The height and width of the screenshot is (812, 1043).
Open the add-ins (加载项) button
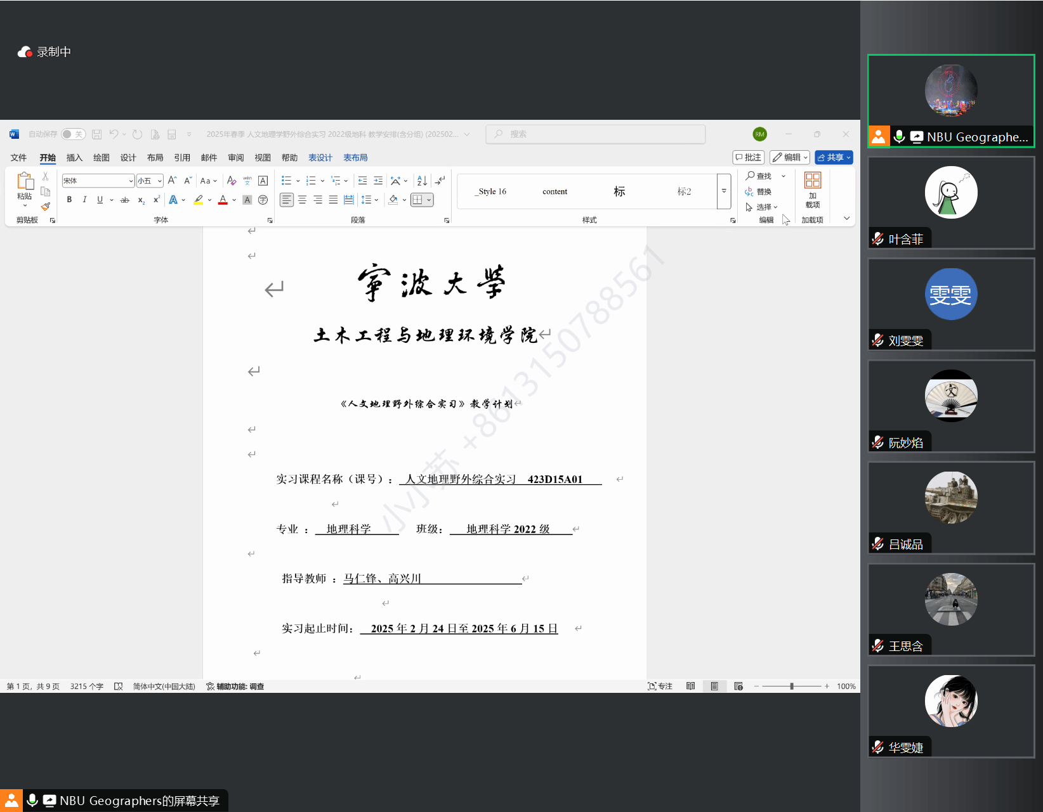(x=812, y=189)
